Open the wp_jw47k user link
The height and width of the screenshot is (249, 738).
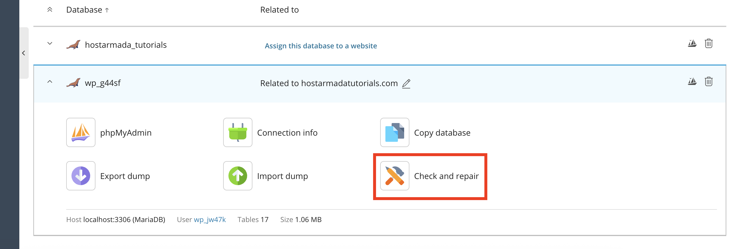click(210, 220)
